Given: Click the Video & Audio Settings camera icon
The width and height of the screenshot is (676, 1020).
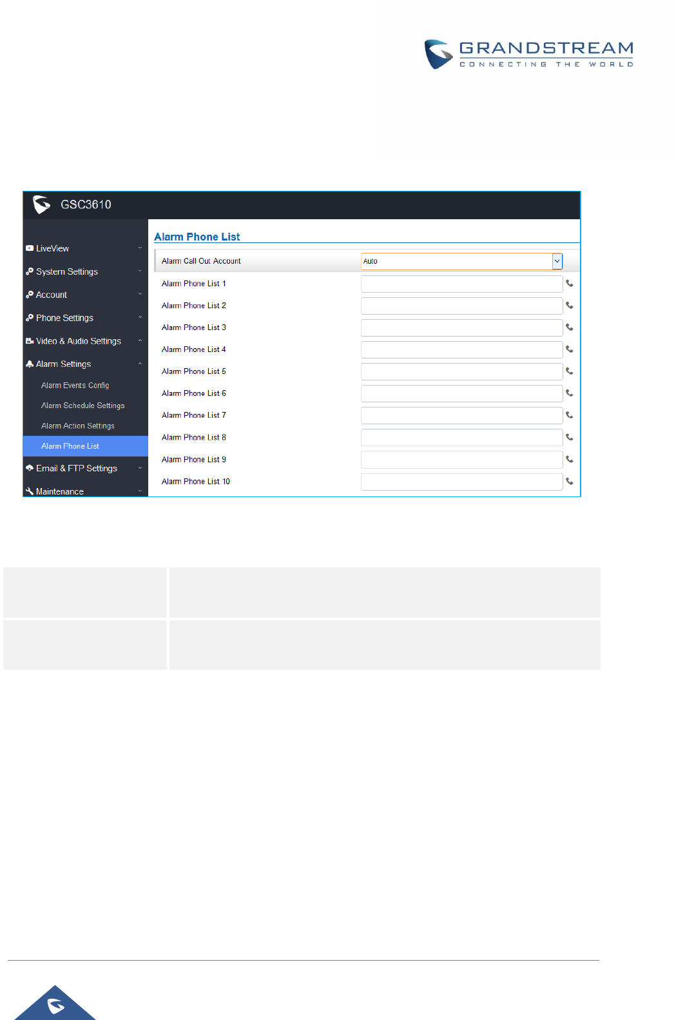Looking at the screenshot, I should click(30, 341).
